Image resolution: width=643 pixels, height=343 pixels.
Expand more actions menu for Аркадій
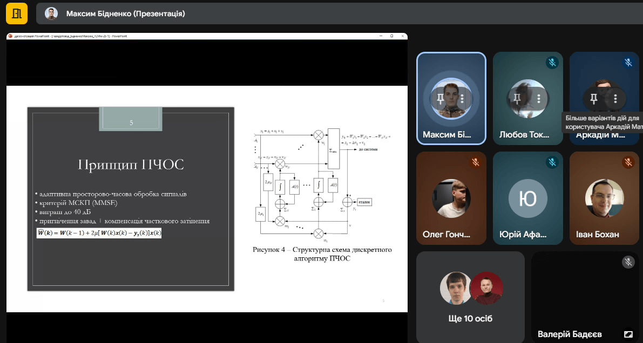[x=615, y=98]
